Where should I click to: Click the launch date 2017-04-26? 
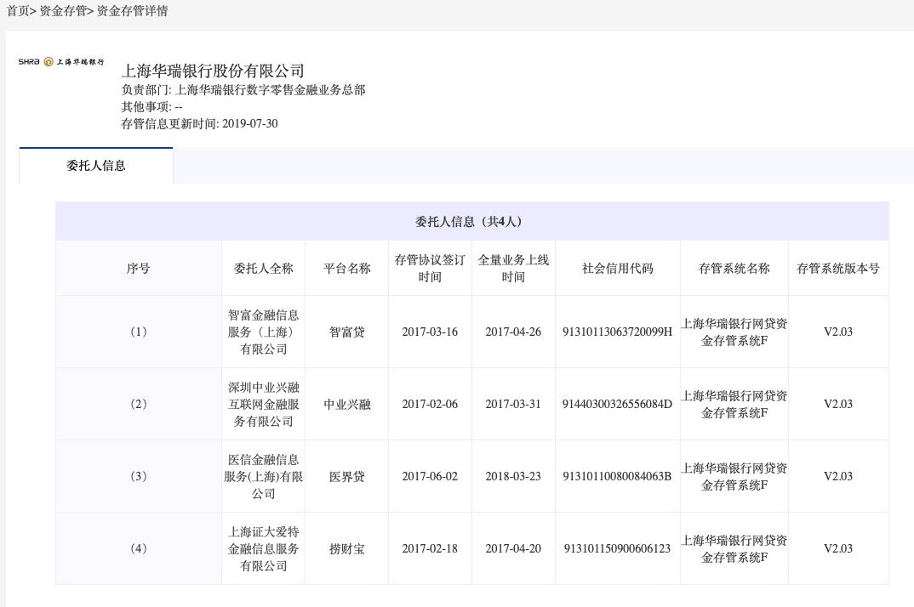pyautogui.click(x=513, y=332)
